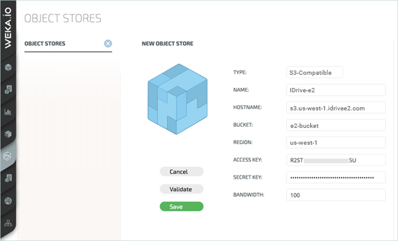Open the server document sidebar icon
Screen dimensions: 398x241
[x=8, y=178]
